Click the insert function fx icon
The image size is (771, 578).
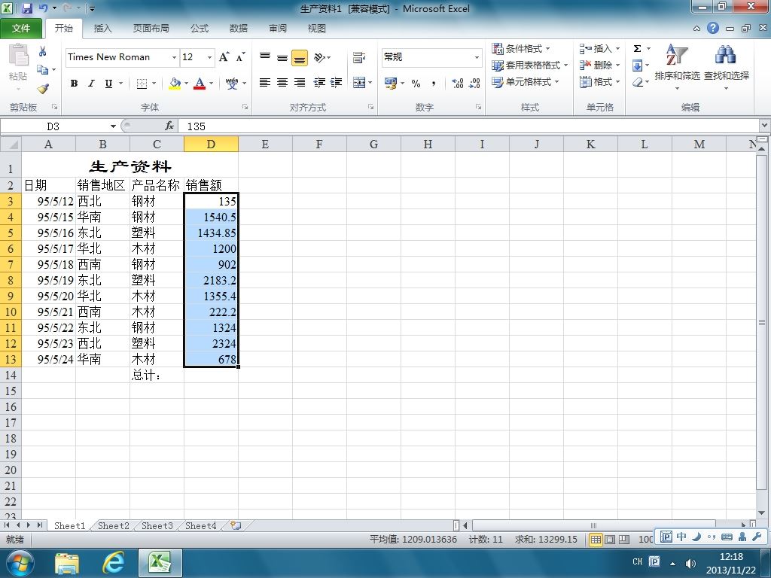click(x=169, y=126)
